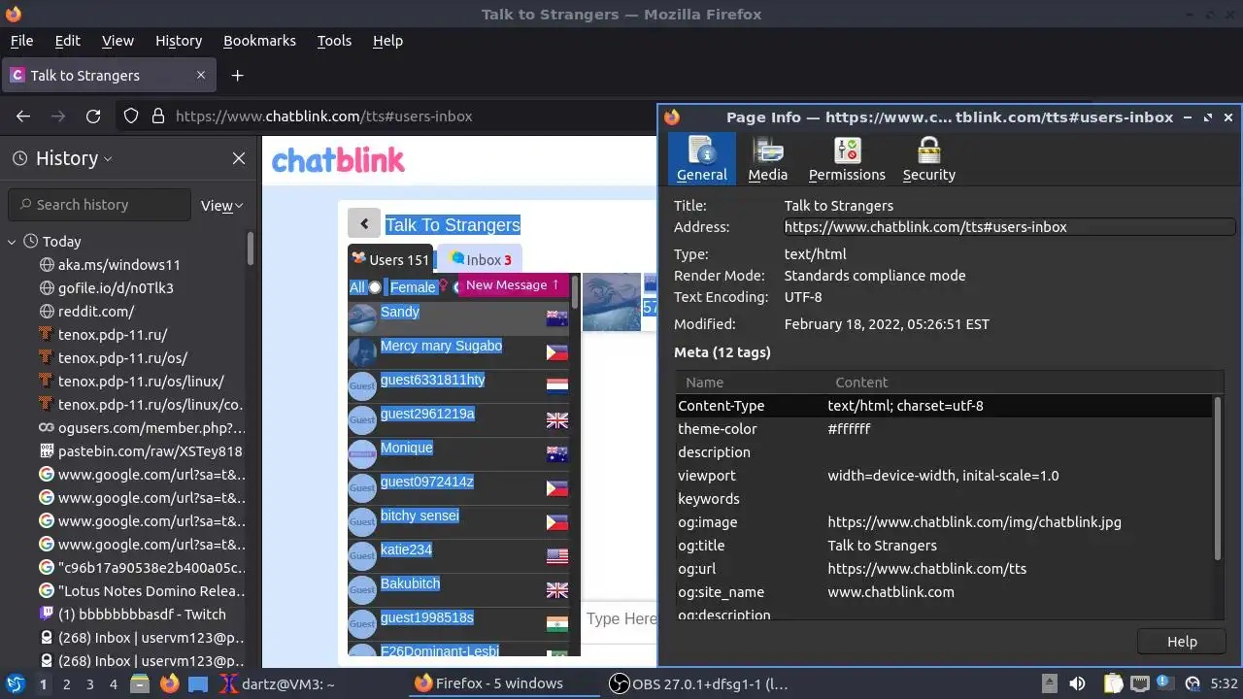The height and width of the screenshot is (699, 1243).
Task: Open chat with bitchy sensei
Action: (x=458, y=522)
